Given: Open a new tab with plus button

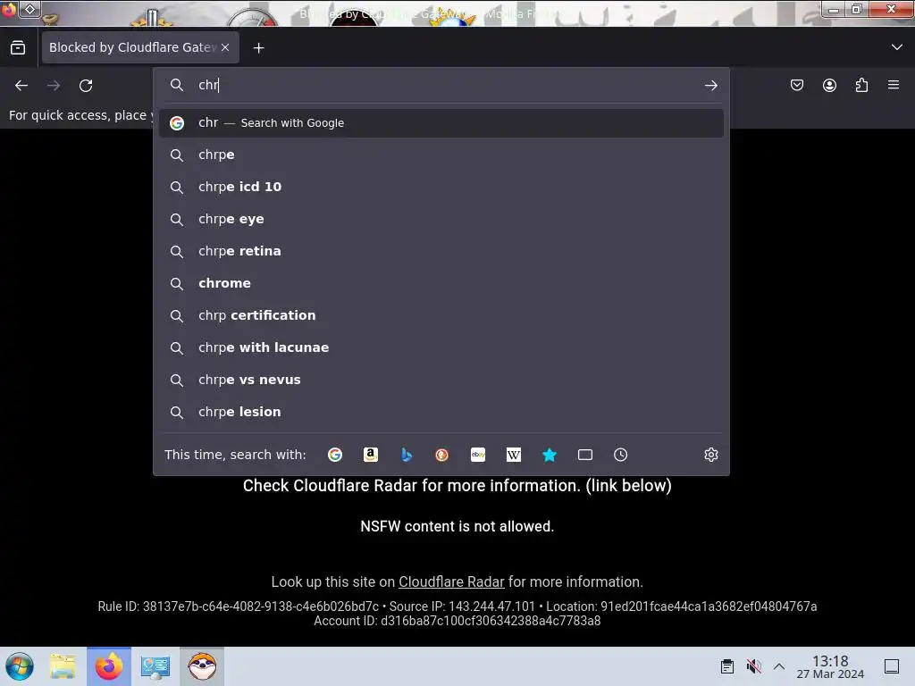Looking at the screenshot, I should click(x=258, y=48).
